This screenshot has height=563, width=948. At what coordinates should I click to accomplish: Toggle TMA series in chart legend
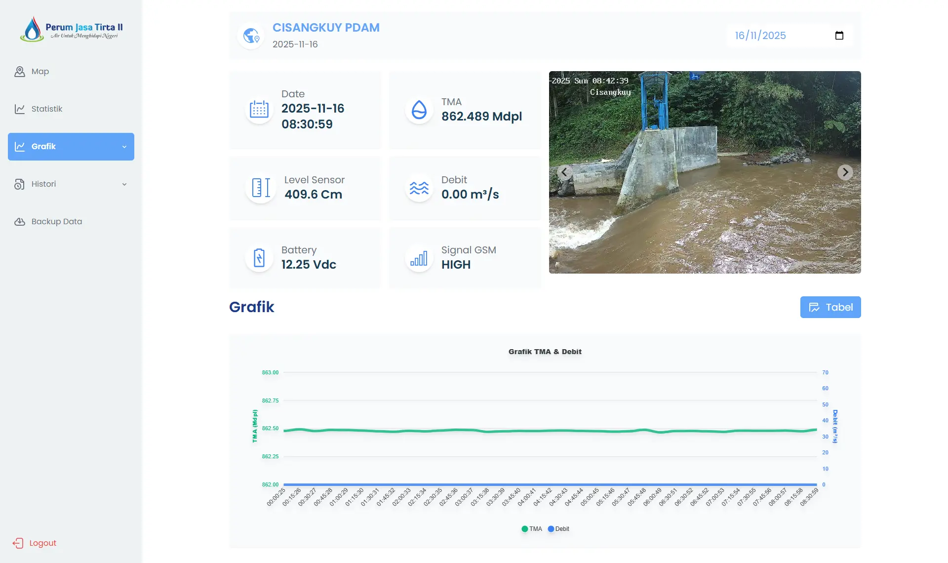[532, 529]
